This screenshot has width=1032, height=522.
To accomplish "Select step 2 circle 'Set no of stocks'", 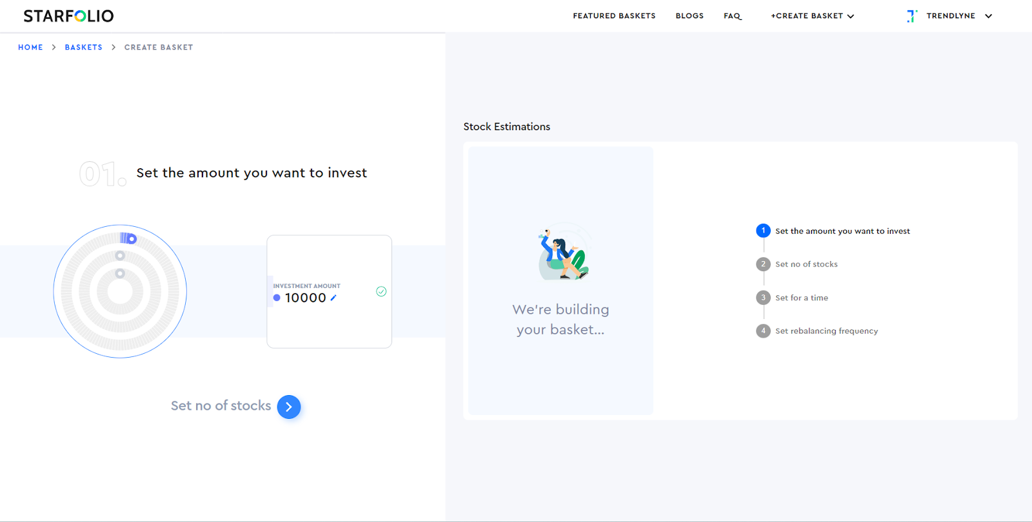I will point(763,264).
